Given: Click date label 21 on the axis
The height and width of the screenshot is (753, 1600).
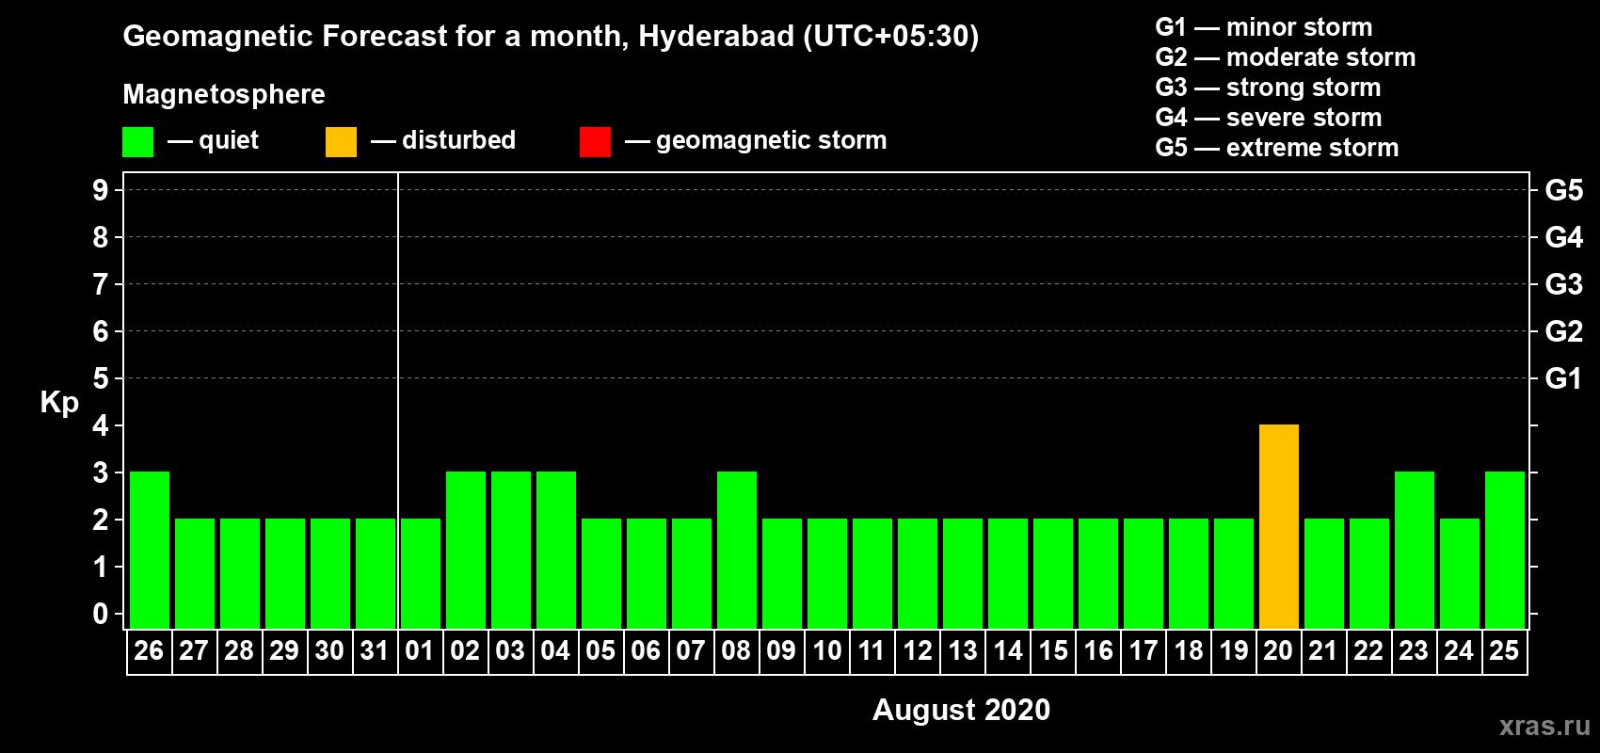Looking at the screenshot, I should [x=1323, y=650].
